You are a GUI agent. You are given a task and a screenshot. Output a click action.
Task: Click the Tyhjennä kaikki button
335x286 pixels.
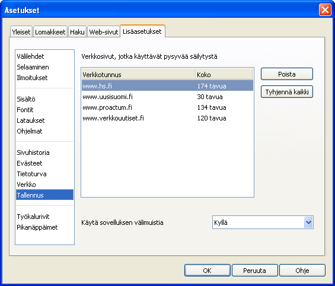point(287,92)
